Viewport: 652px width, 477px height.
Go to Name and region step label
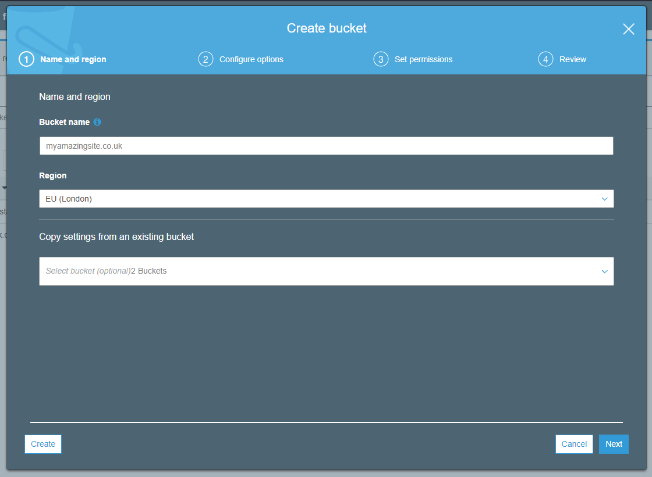click(x=73, y=59)
